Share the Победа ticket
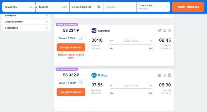Screen dimensions: 207x112 (169, 75)
